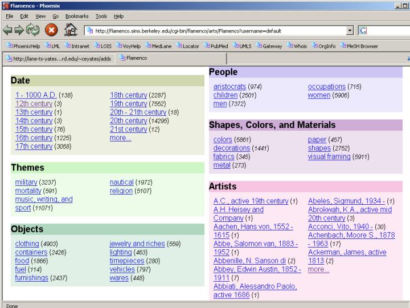
Task: Click the Back navigation arrow
Action: [x=7, y=31]
